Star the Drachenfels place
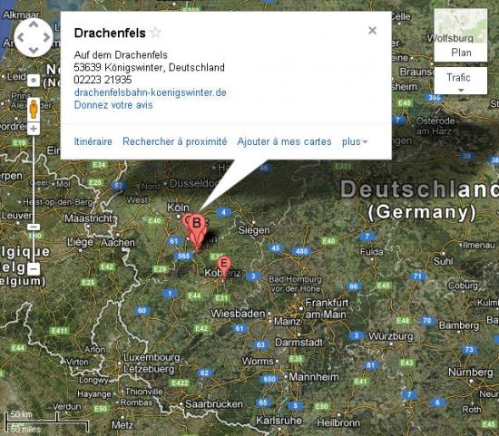 pyautogui.click(x=156, y=33)
